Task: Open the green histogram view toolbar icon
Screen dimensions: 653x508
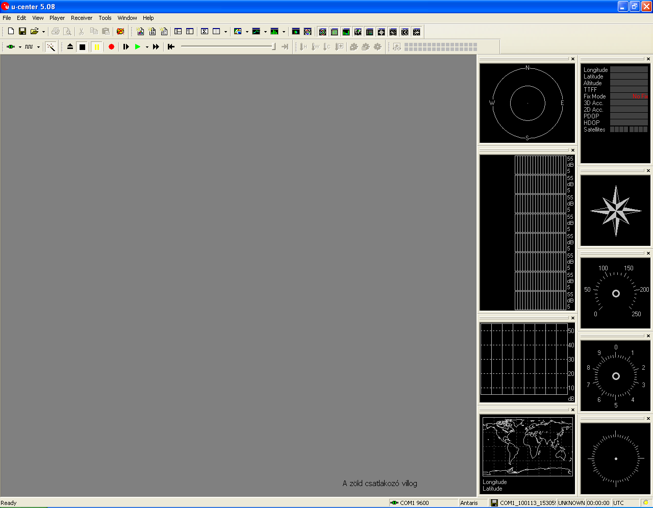Action: point(274,32)
